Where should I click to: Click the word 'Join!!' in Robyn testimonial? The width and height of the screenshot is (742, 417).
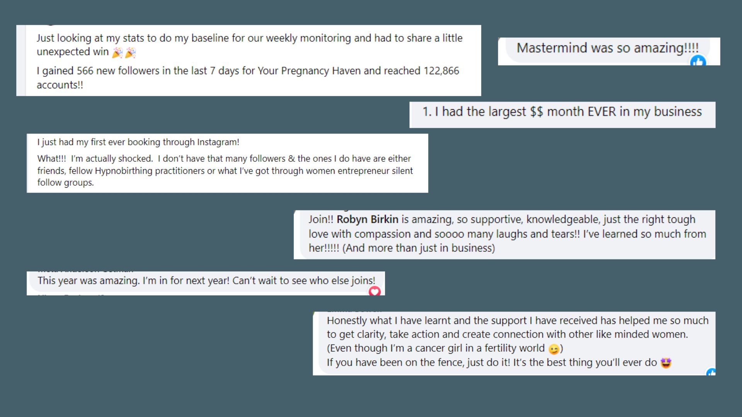click(321, 219)
